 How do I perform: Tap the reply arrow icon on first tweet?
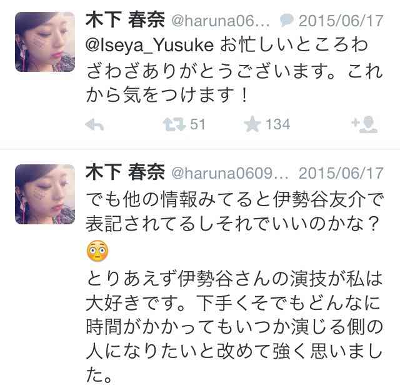click(x=94, y=125)
